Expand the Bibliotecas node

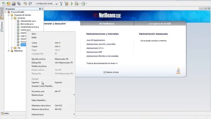pyautogui.click(x=9, y=51)
